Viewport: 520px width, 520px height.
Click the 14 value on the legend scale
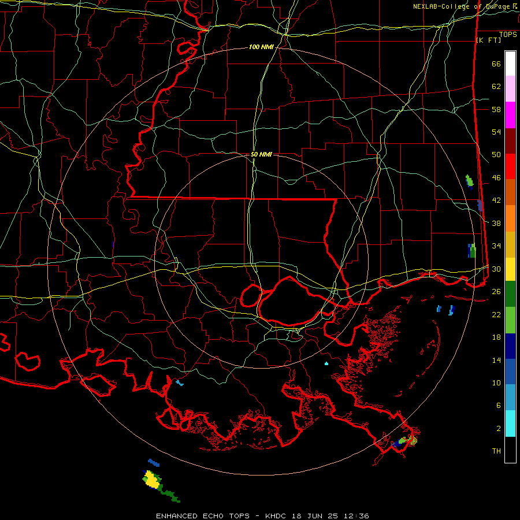pyautogui.click(x=496, y=360)
